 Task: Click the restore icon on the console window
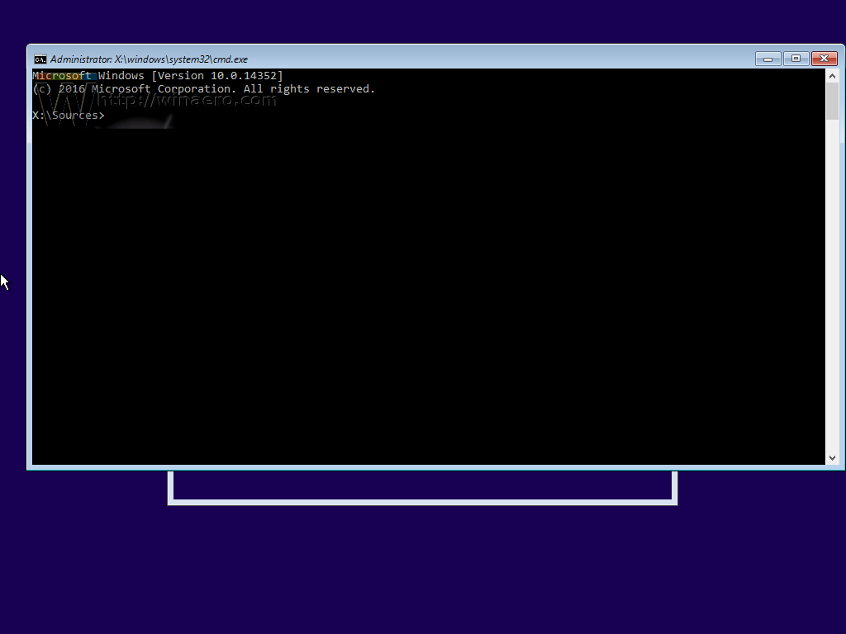(796, 59)
